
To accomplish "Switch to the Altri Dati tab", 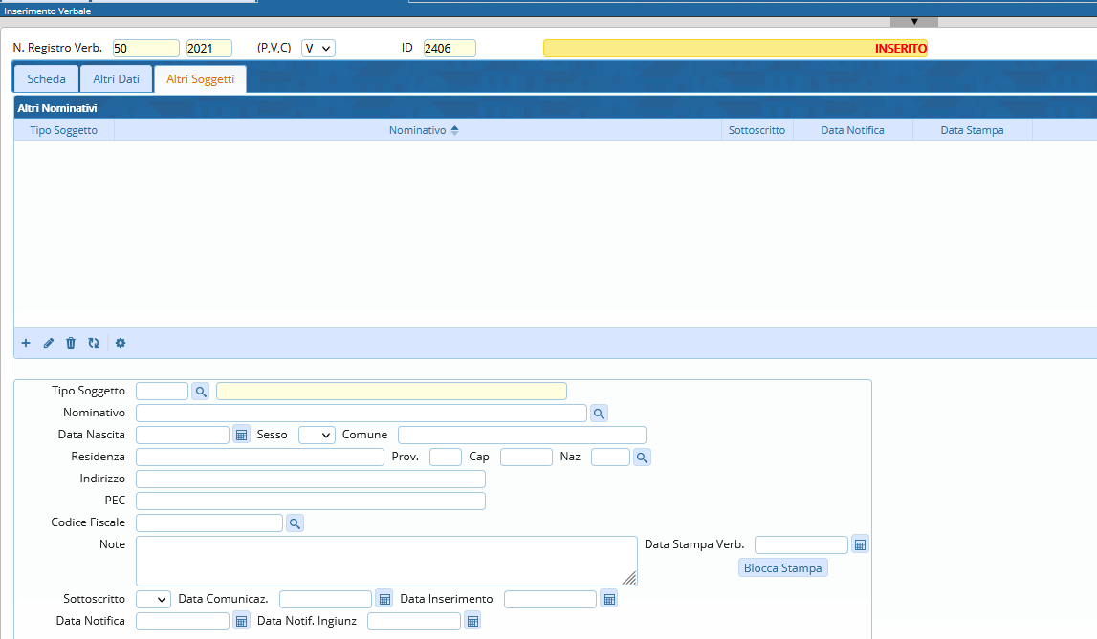I will (x=116, y=79).
